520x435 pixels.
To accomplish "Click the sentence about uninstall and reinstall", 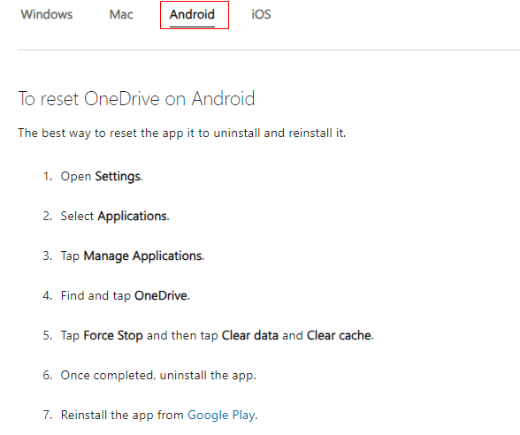I will point(182,133).
